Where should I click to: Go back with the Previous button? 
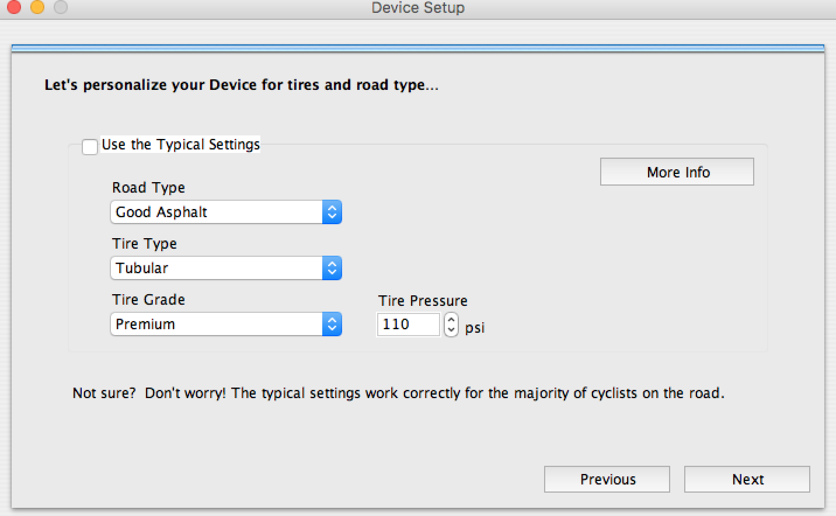pos(607,479)
